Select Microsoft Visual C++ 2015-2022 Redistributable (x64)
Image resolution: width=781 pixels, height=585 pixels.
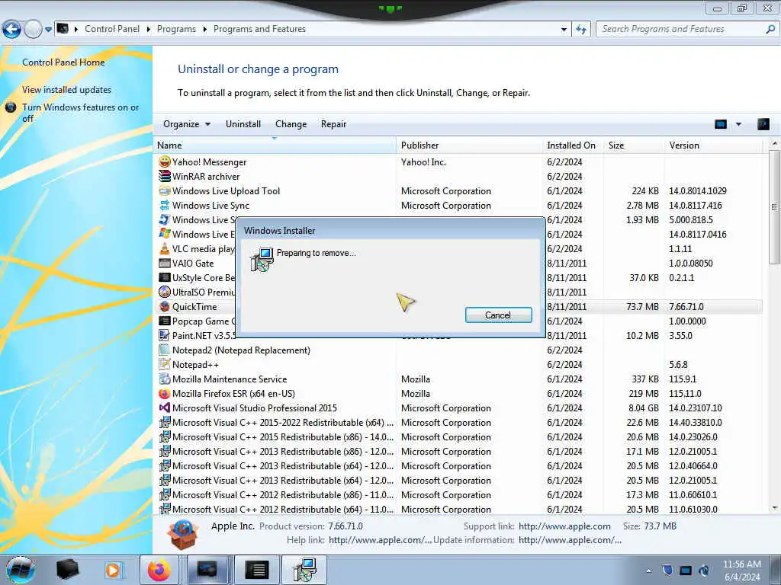point(458,422)
